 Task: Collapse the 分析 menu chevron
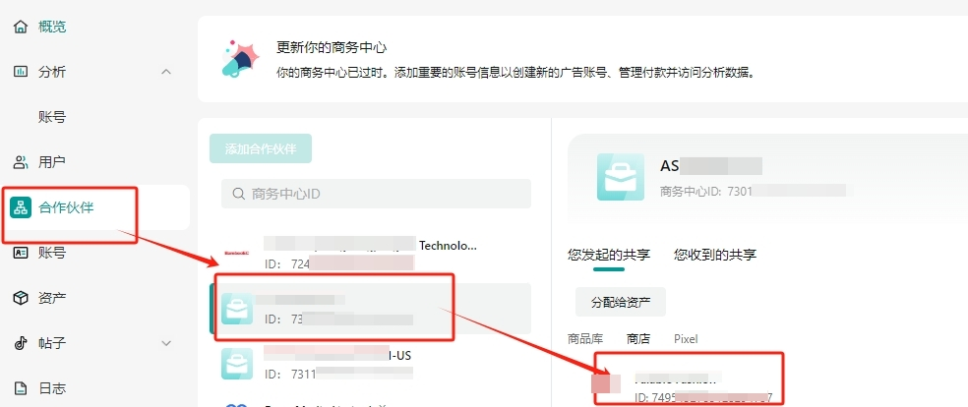tap(165, 72)
